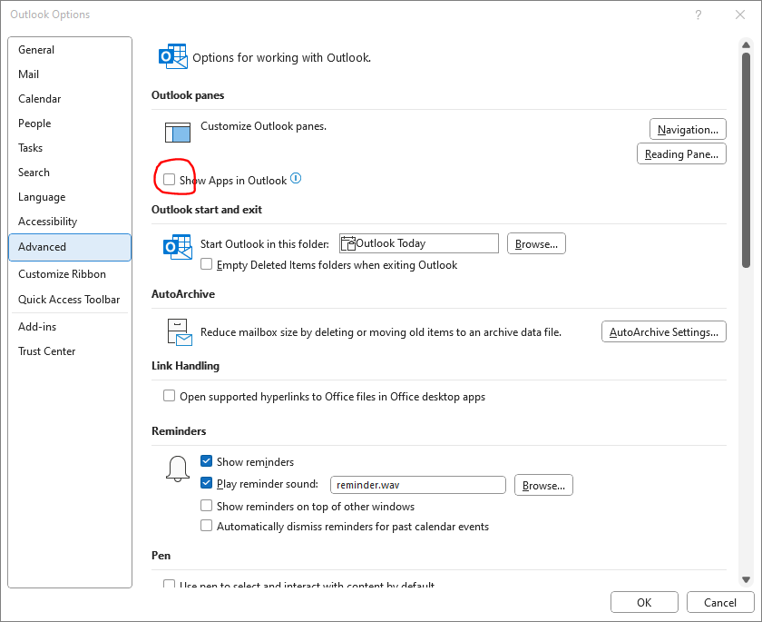Open the Calendar options category
Image resolution: width=762 pixels, height=622 pixels.
(x=70, y=99)
